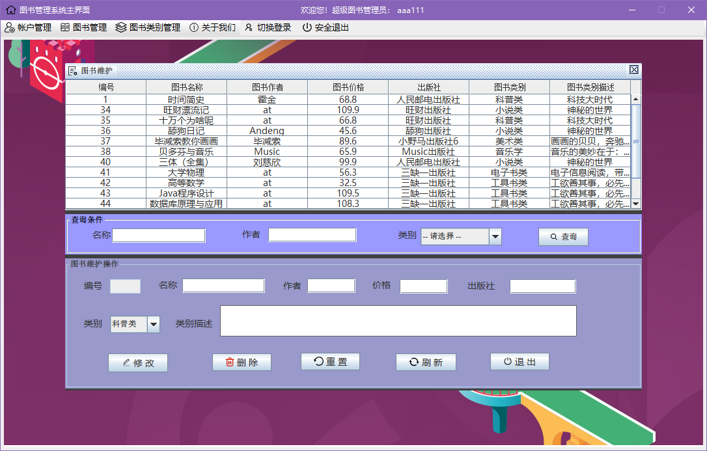Click the maintenance 作者 input field

click(x=331, y=286)
